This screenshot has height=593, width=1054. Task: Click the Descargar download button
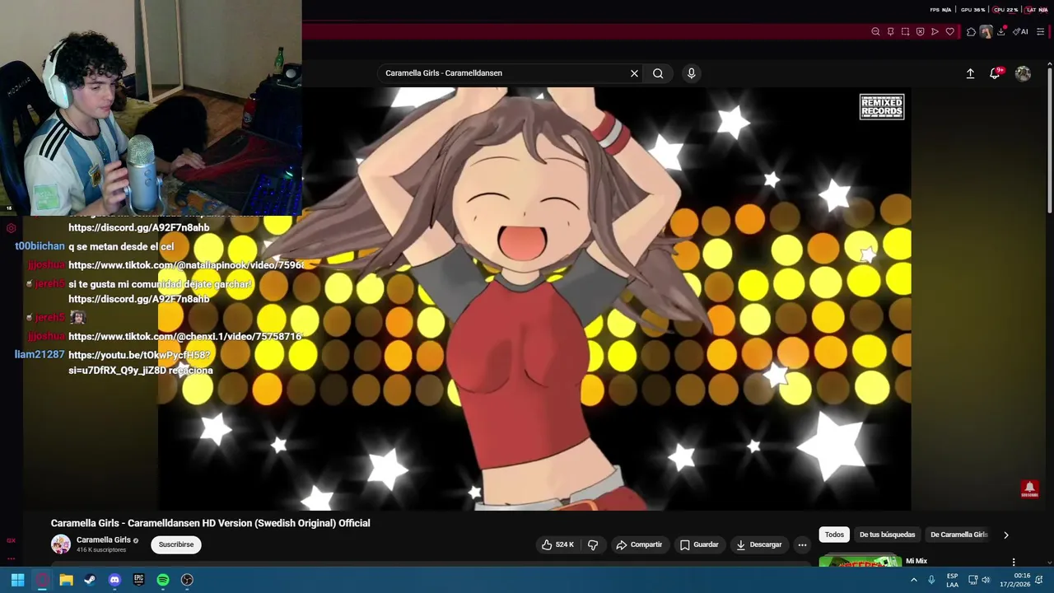758,544
